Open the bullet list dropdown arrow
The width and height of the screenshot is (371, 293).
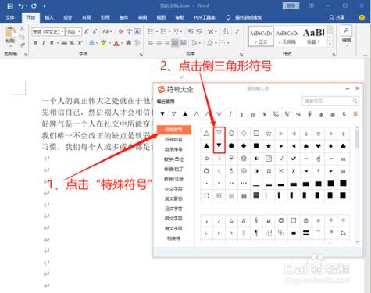(x=157, y=32)
